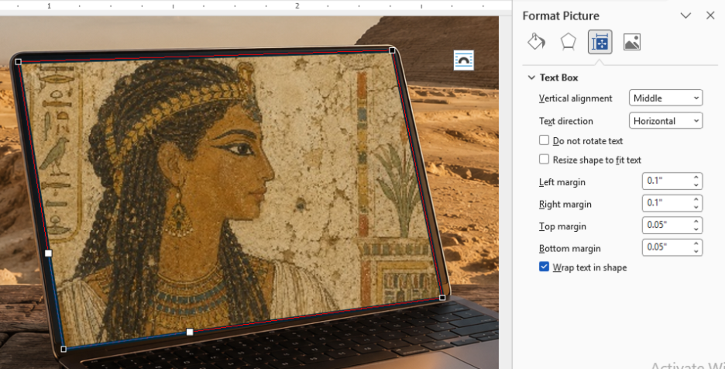Click the Right margin value field

(666, 203)
